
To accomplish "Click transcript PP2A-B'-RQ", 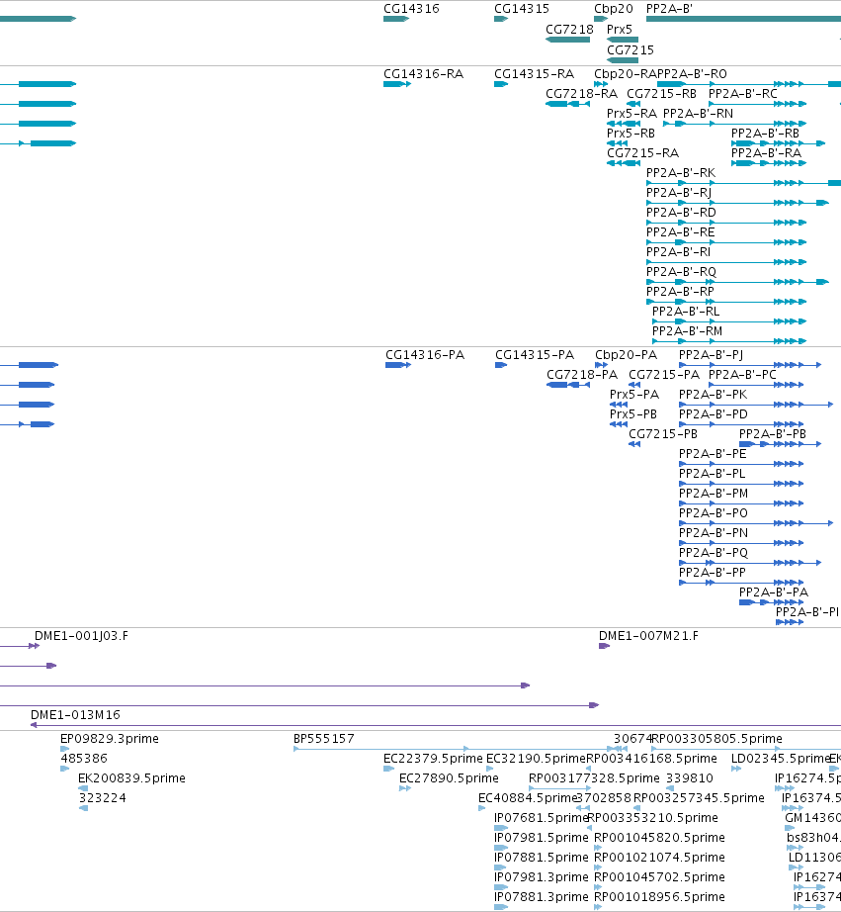I will [x=681, y=272].
